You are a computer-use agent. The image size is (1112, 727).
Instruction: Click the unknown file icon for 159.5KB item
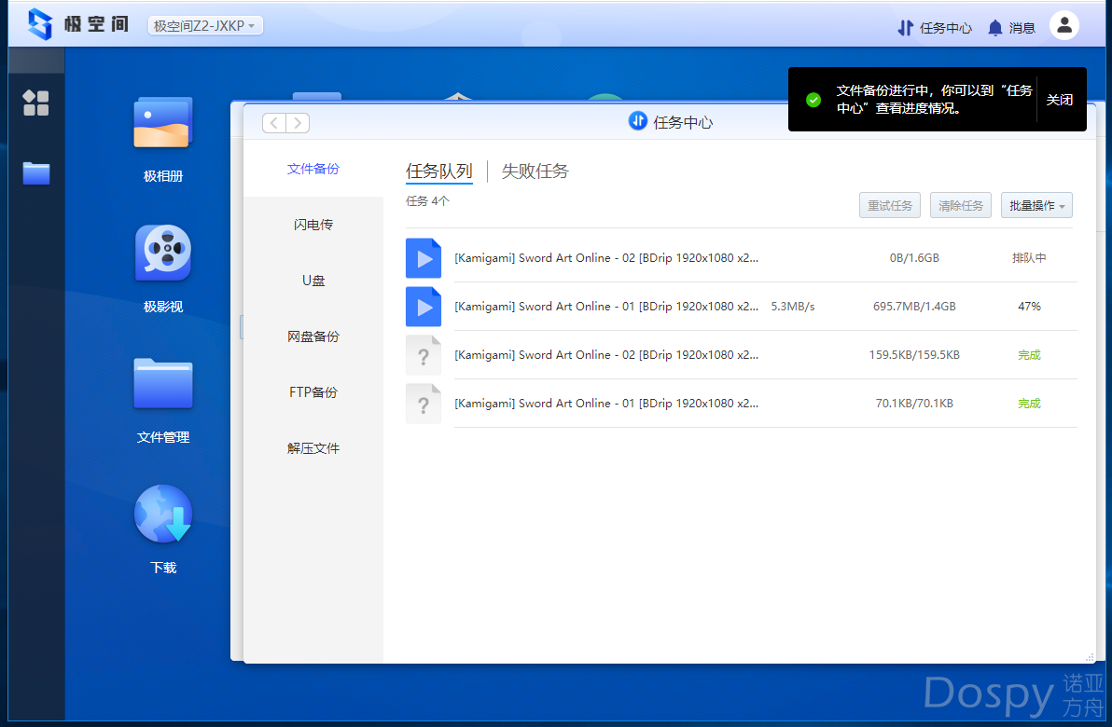click(x=424, y=355)
